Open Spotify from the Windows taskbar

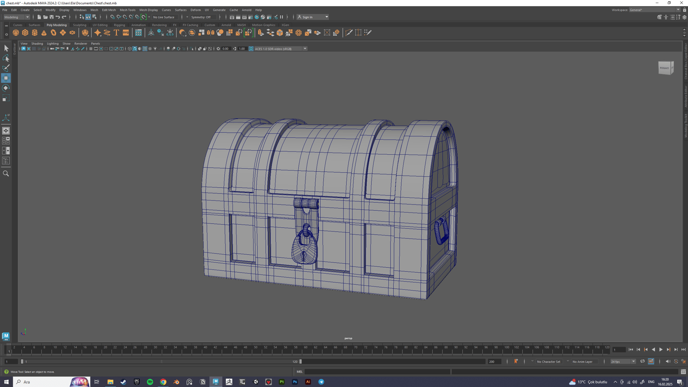point(150,382)
